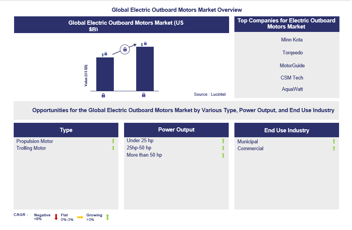Click the Minn Kota company name
352x230 pixels.
[x=292, y=40]
